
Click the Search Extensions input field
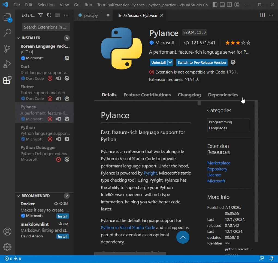[x=46, y=27]
